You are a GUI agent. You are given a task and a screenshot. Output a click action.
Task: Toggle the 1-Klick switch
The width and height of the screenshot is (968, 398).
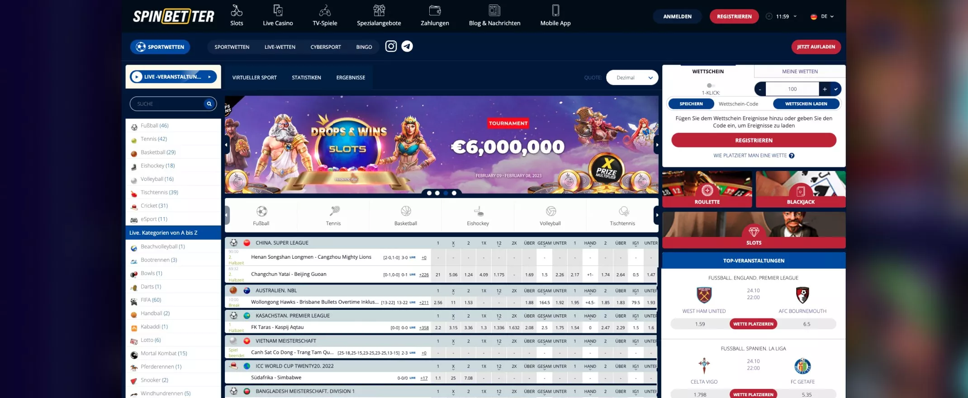[711, 85]
